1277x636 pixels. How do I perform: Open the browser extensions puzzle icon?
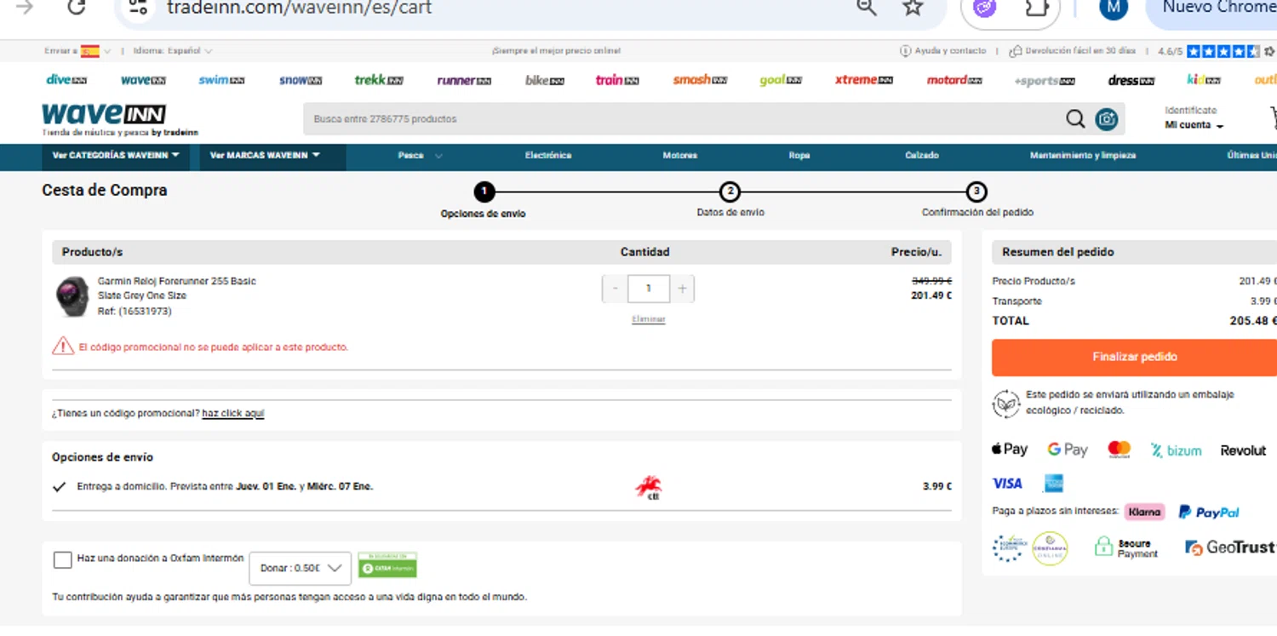click(x=1035, y=8)
